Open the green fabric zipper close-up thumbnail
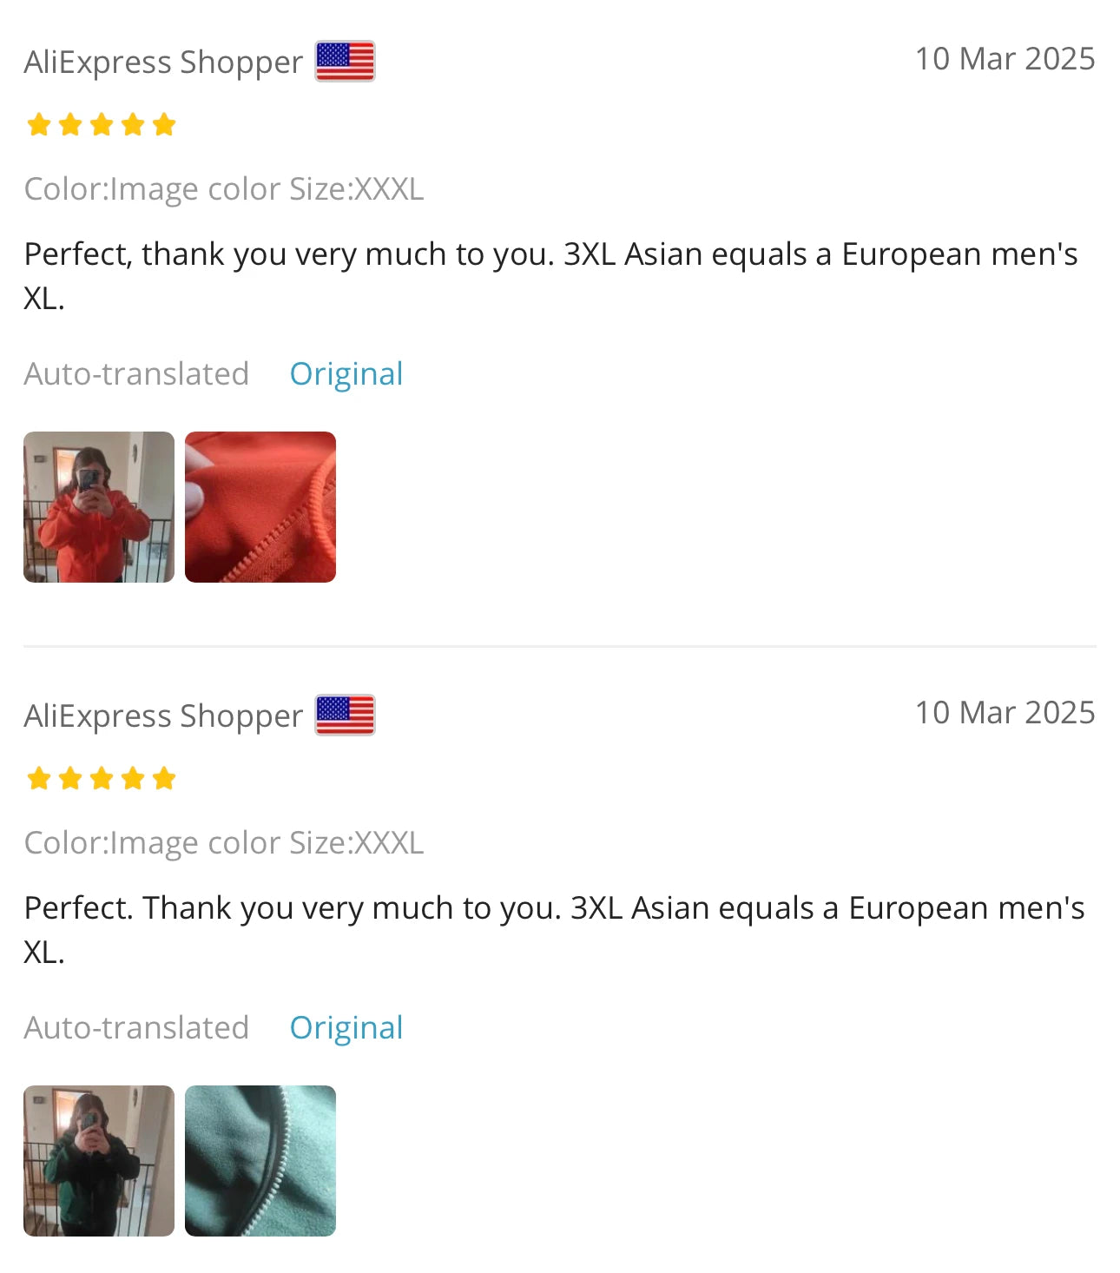The height and width of the screenshot is (1273, 1120). (x=260, y=1161)
